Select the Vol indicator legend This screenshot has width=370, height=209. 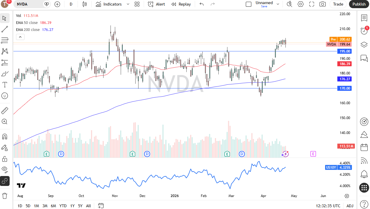pyautogui.click(x=19, y=15)
